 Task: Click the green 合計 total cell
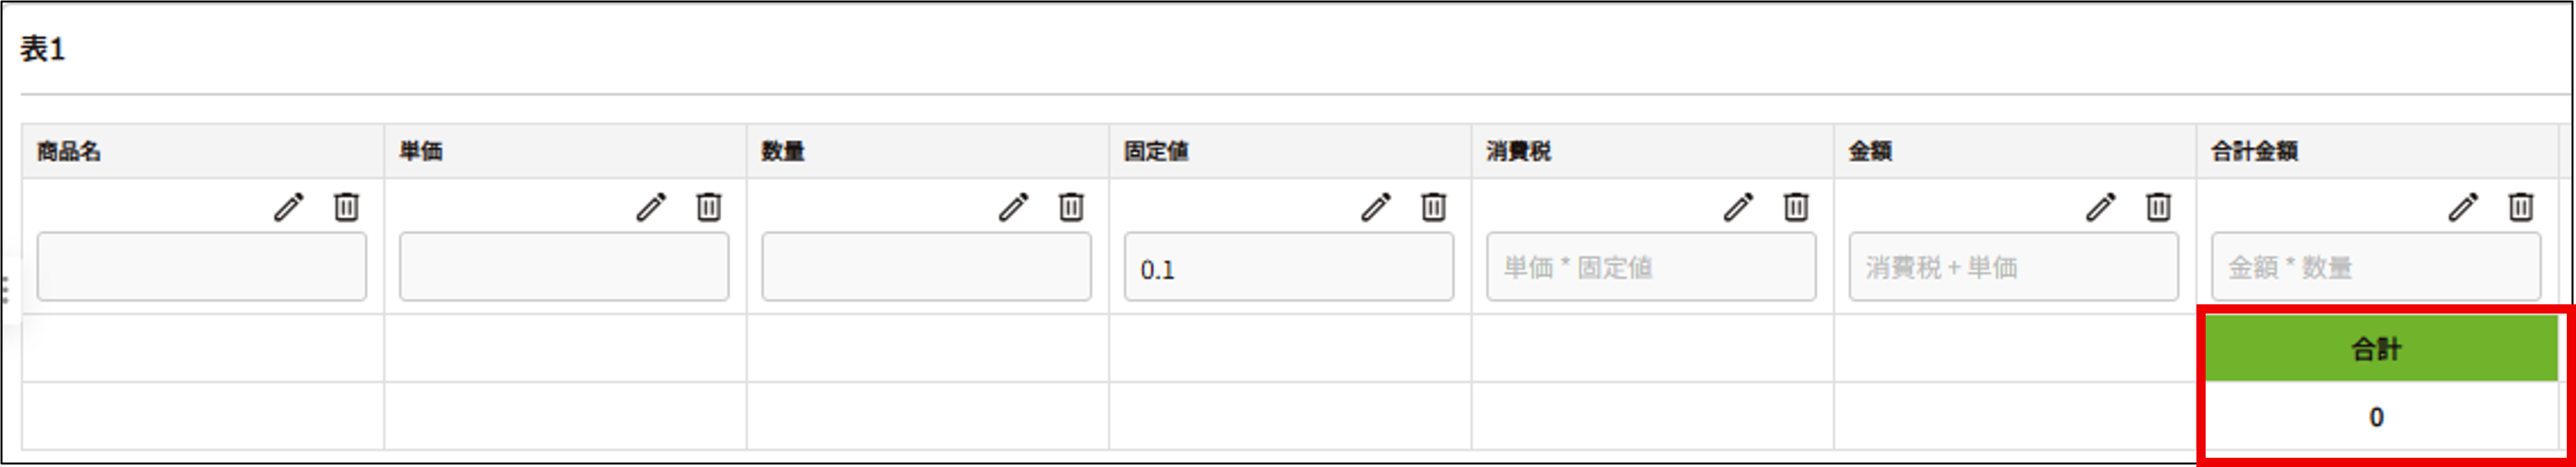point(2376,349)
